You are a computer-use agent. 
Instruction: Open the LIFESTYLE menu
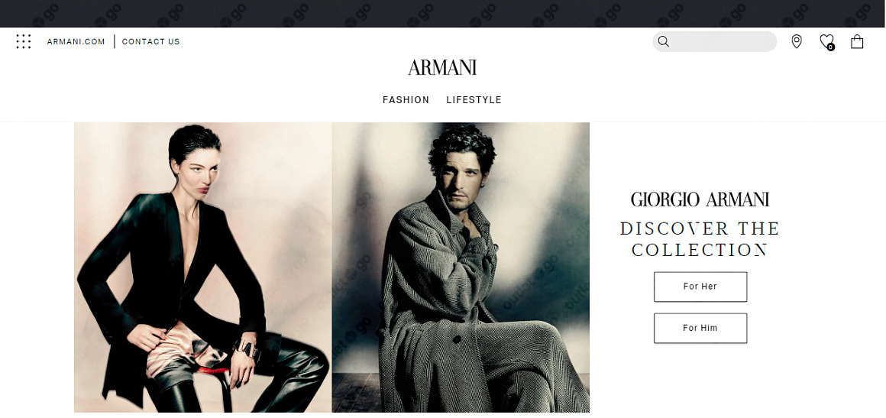(474, 100)
